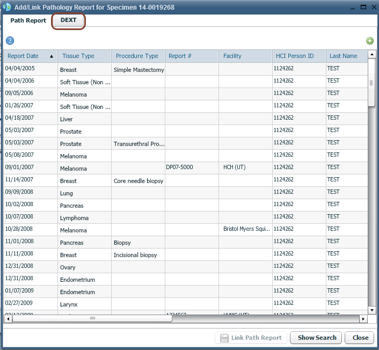This screenshot has height=350, width=379.
Task: Select the 01/26/2007 report date cell
Action: 31,106
